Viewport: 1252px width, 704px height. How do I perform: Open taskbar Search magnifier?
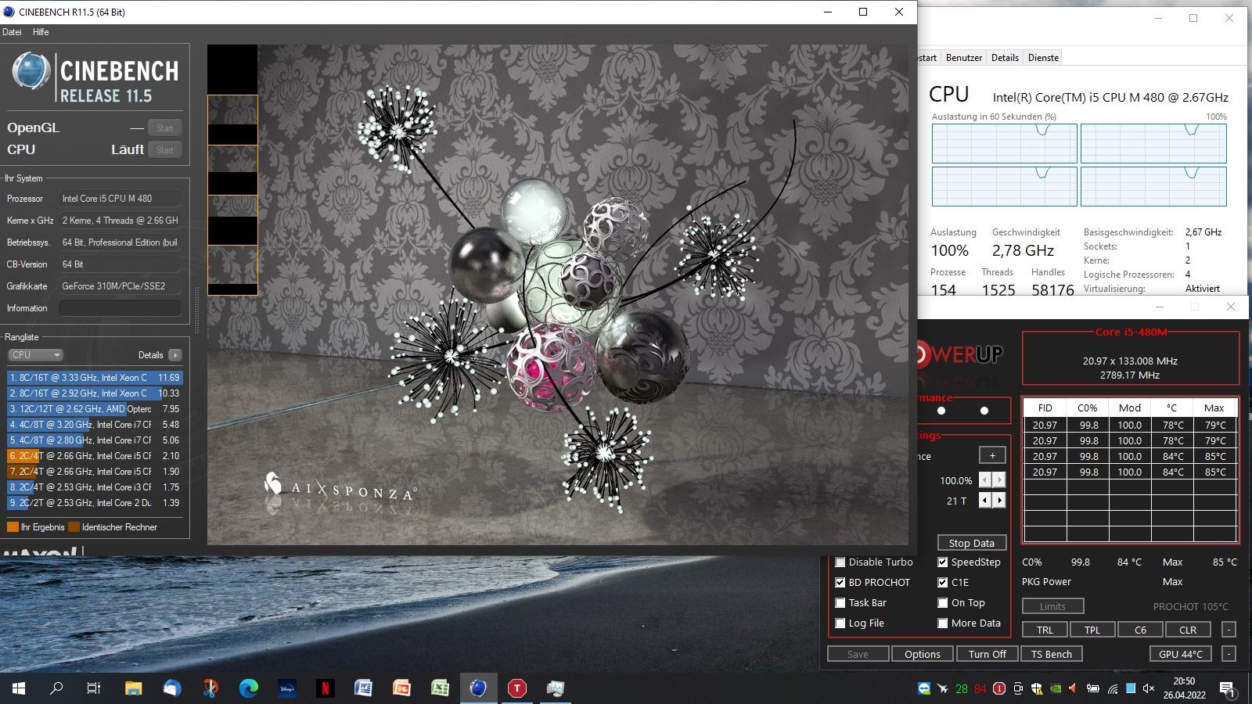56,688
